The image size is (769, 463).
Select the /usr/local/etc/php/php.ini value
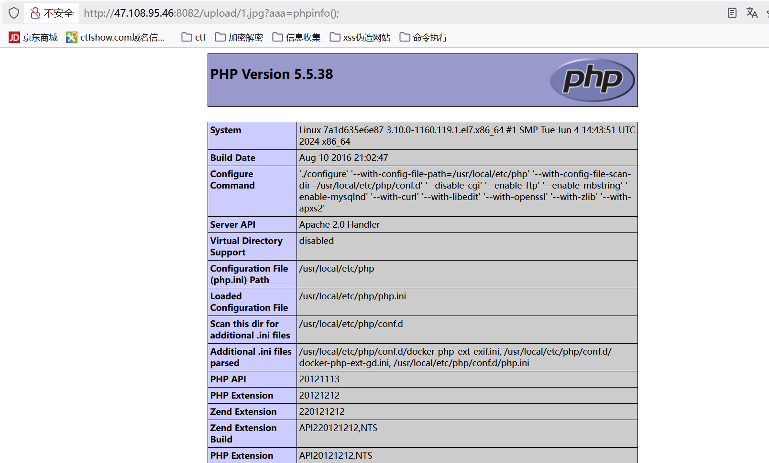[352, 296]
